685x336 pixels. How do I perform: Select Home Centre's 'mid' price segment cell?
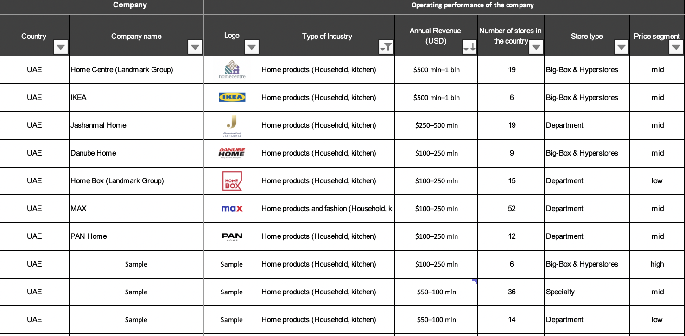click(x=657, y=70)
